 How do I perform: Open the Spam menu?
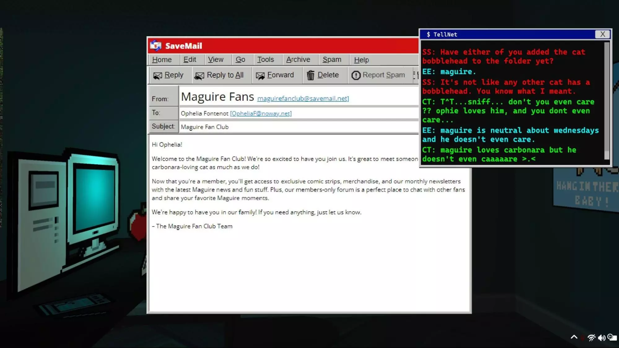332,60
